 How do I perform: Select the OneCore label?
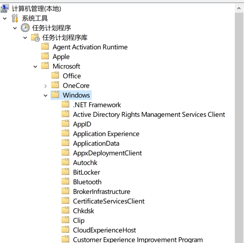76,86
